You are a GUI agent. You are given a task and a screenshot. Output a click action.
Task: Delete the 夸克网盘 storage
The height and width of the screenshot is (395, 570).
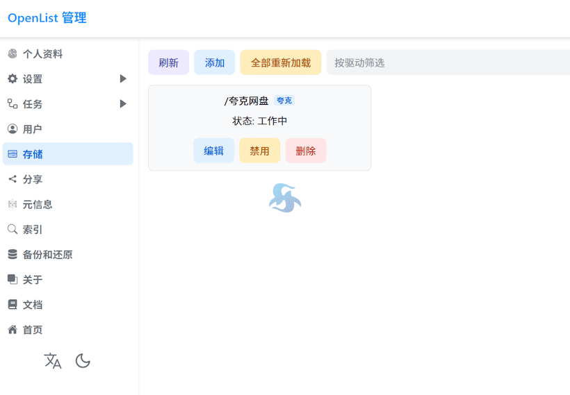tap(306, 151)
